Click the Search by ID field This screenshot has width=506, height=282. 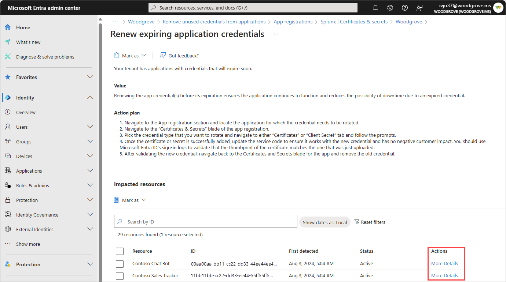pos(205,222)
